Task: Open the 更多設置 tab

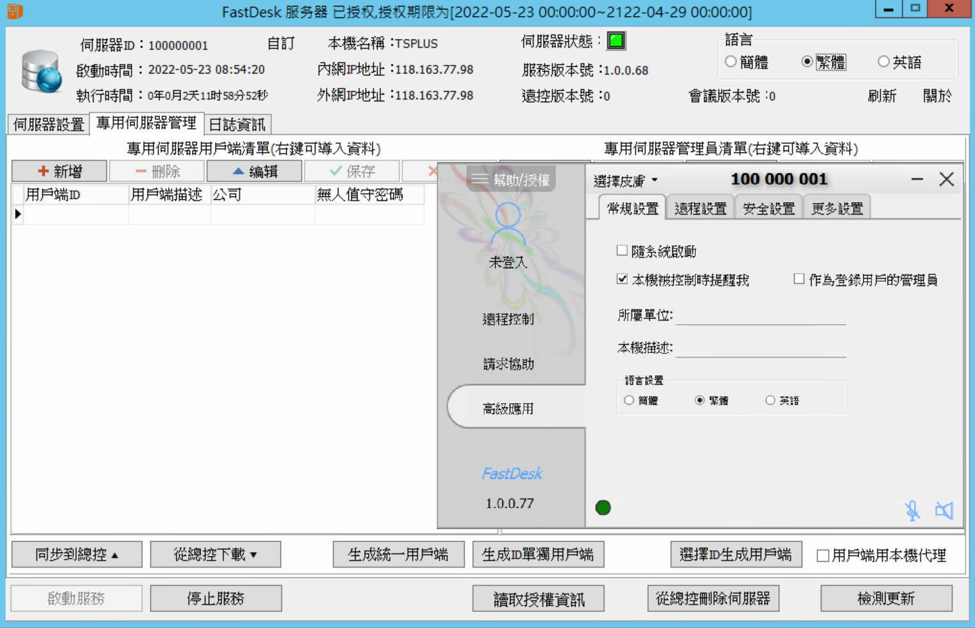Action: (837, 208)
